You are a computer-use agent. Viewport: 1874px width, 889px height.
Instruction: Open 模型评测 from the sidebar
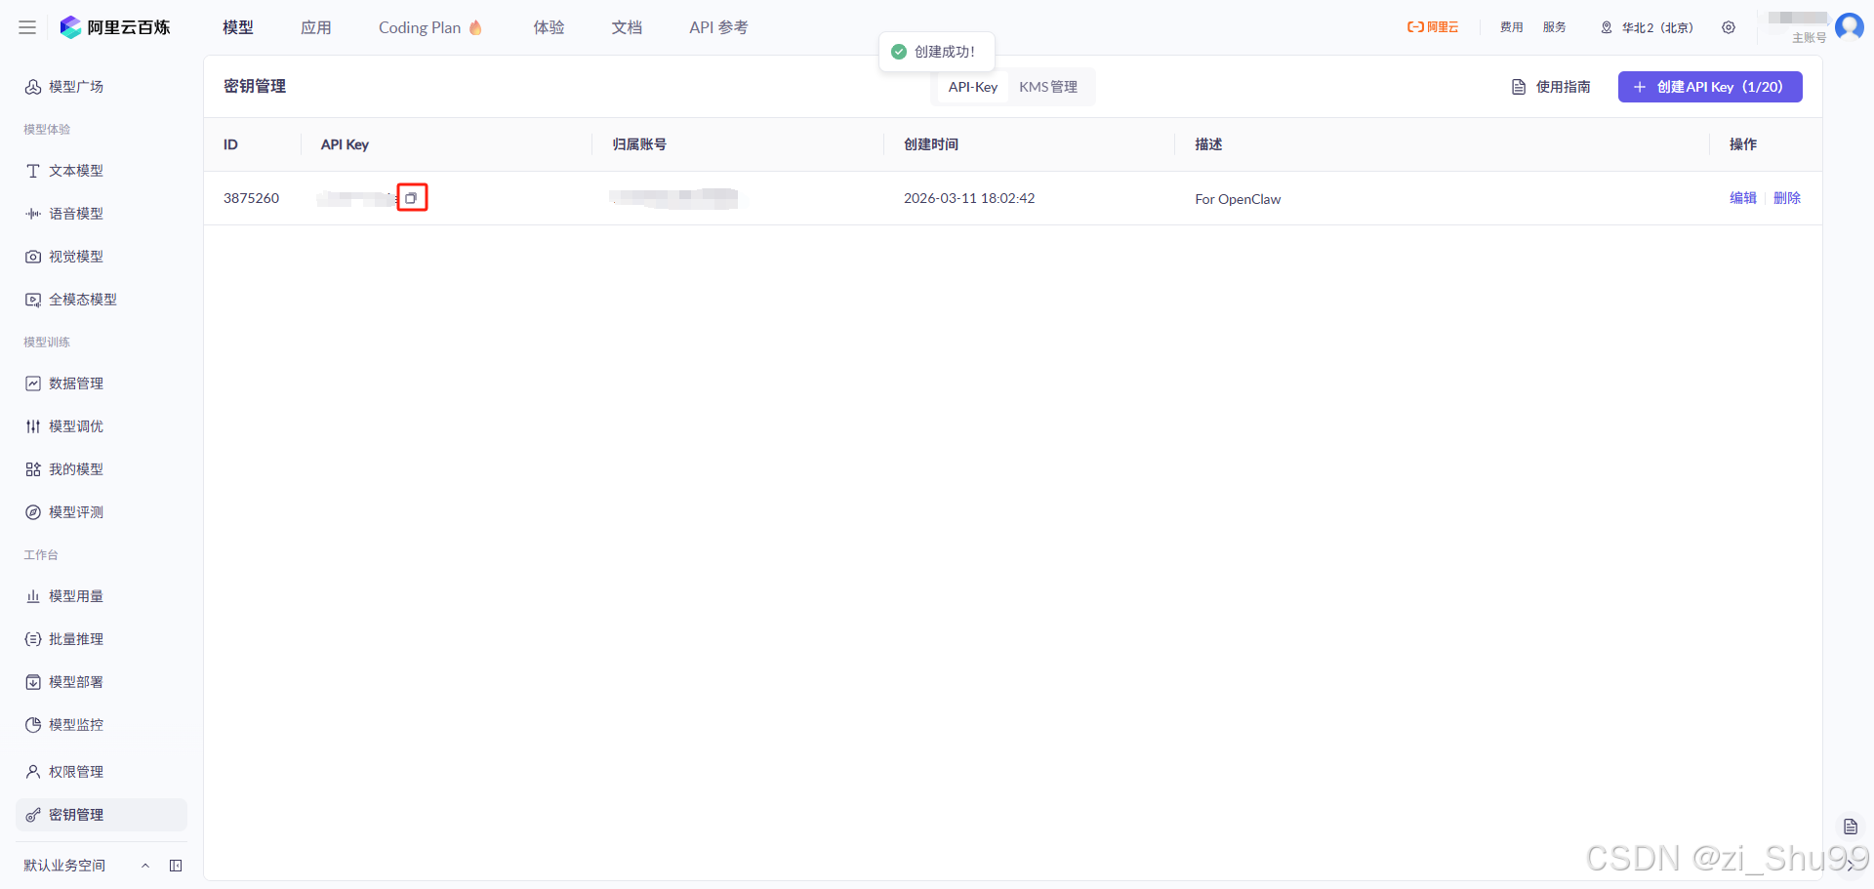click(x=76, y=511)
